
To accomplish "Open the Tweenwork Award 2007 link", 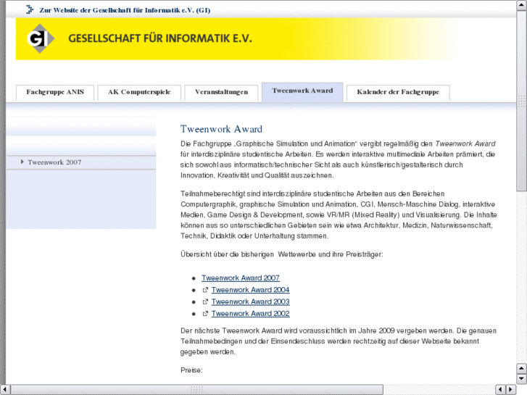I will 241,278.
